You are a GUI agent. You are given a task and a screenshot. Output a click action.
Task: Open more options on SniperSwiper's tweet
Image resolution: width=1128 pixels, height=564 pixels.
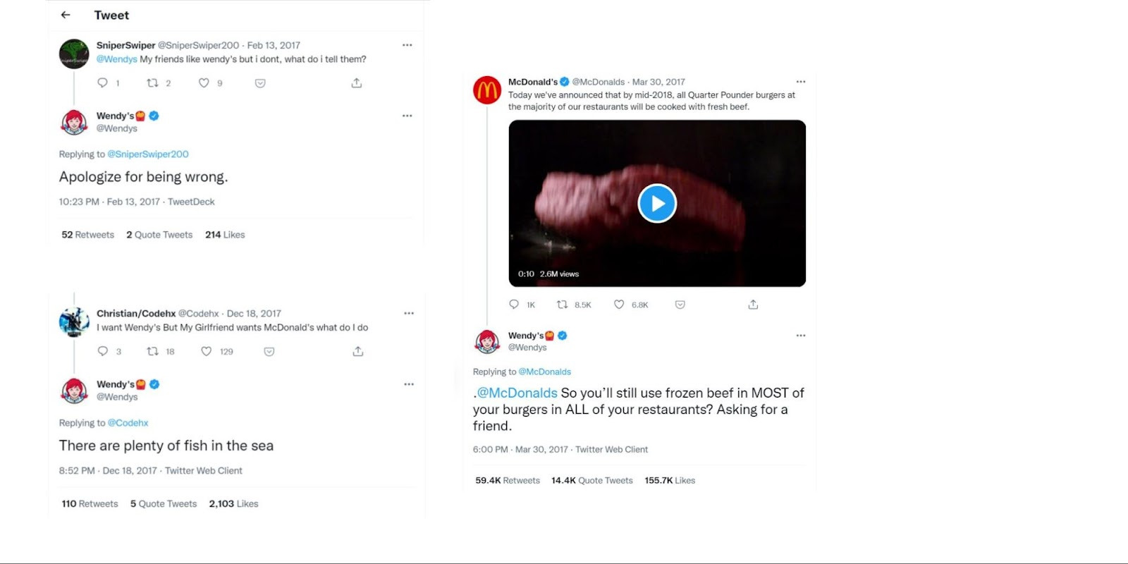tap(407, 44)
